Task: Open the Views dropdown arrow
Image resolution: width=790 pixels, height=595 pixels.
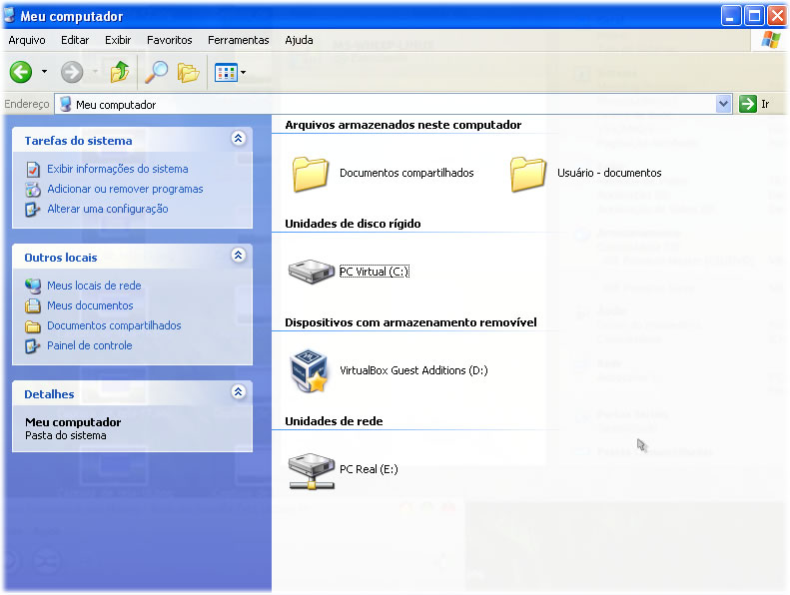Action: pos(244,73)
